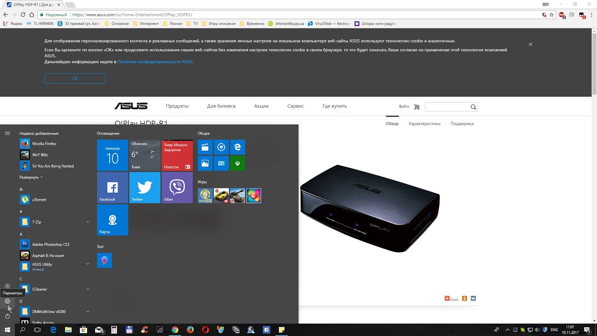Open the Twitter tile
The height and width of the screenshot is (336, 597).
[x=145, y=188]
